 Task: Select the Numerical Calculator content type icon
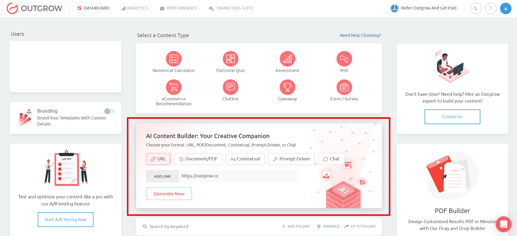(174, 59)
